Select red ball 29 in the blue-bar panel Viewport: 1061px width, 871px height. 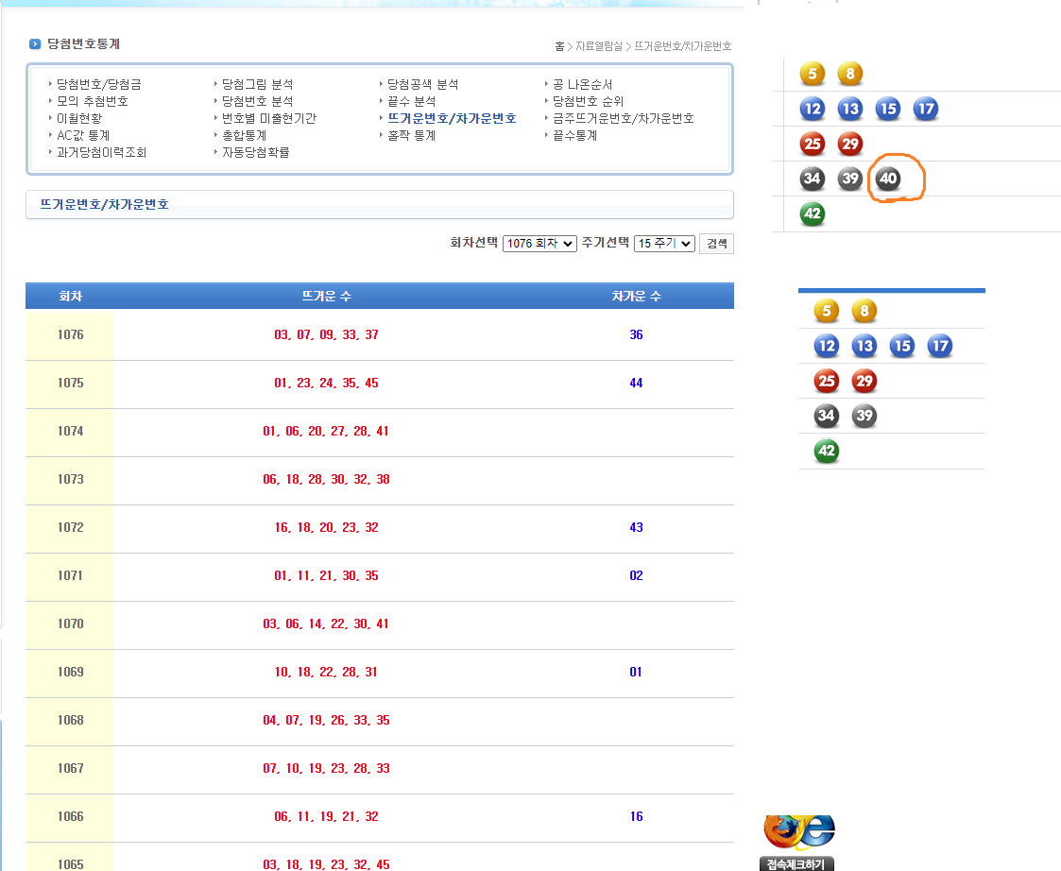pyautogui.click(x=864, y=381)
